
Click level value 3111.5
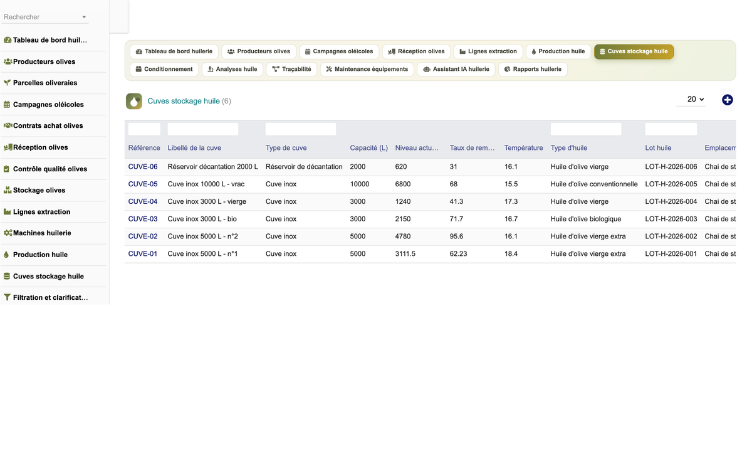coord(405,254)
